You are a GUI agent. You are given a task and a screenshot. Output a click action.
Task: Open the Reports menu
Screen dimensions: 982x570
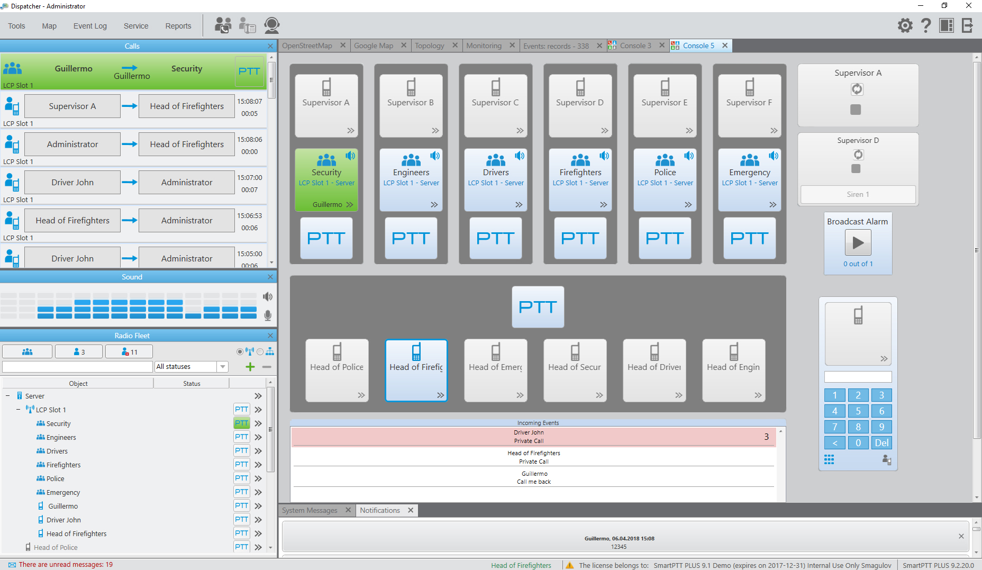tap(178, 25)
